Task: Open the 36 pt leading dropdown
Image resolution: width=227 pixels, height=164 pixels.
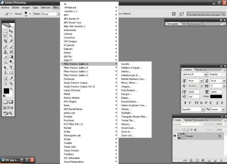Action: 224,81
